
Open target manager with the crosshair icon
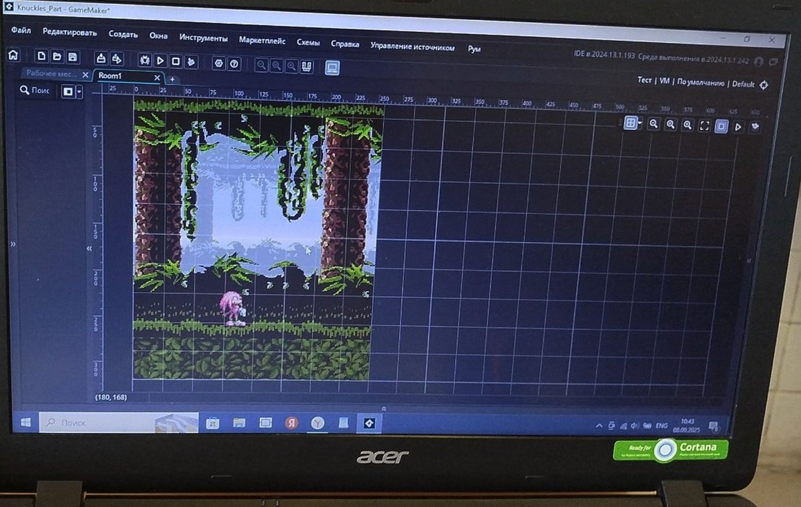tap(765, 85)
